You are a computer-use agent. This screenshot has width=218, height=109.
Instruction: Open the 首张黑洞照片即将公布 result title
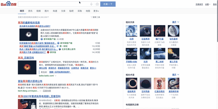30,81
